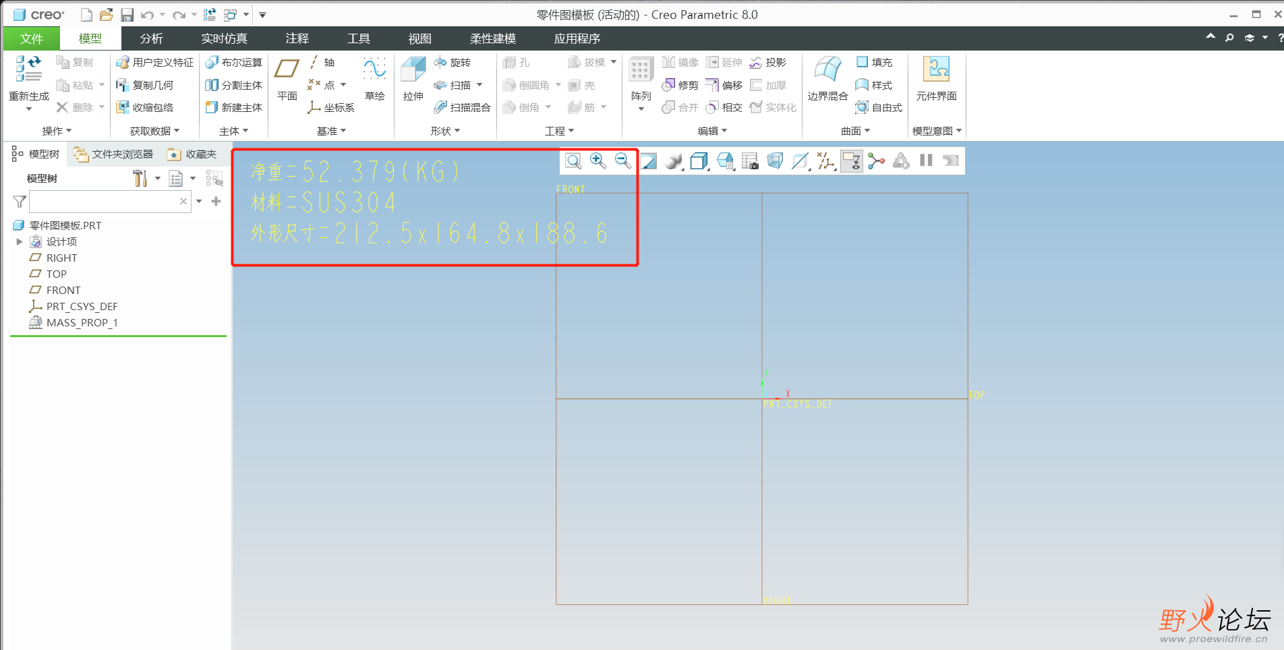Click the Refit view icon in graphics toolbar
The width and height of the screenshot is (1284, 650).
click(x=573, y=160)
